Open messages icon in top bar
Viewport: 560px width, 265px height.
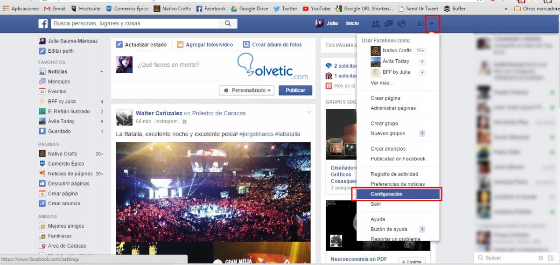tap(388, 23)
